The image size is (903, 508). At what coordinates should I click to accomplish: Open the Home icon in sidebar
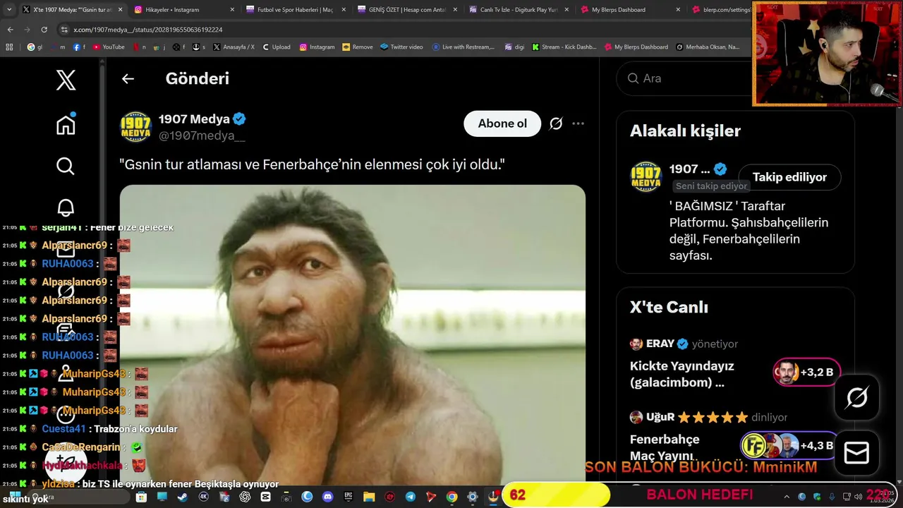point(66,124)
